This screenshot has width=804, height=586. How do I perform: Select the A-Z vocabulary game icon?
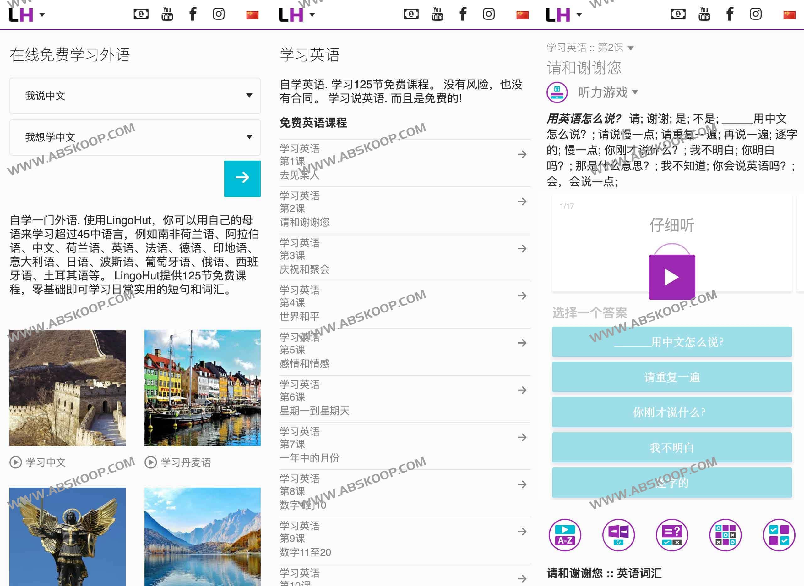[x=565, y=535]
